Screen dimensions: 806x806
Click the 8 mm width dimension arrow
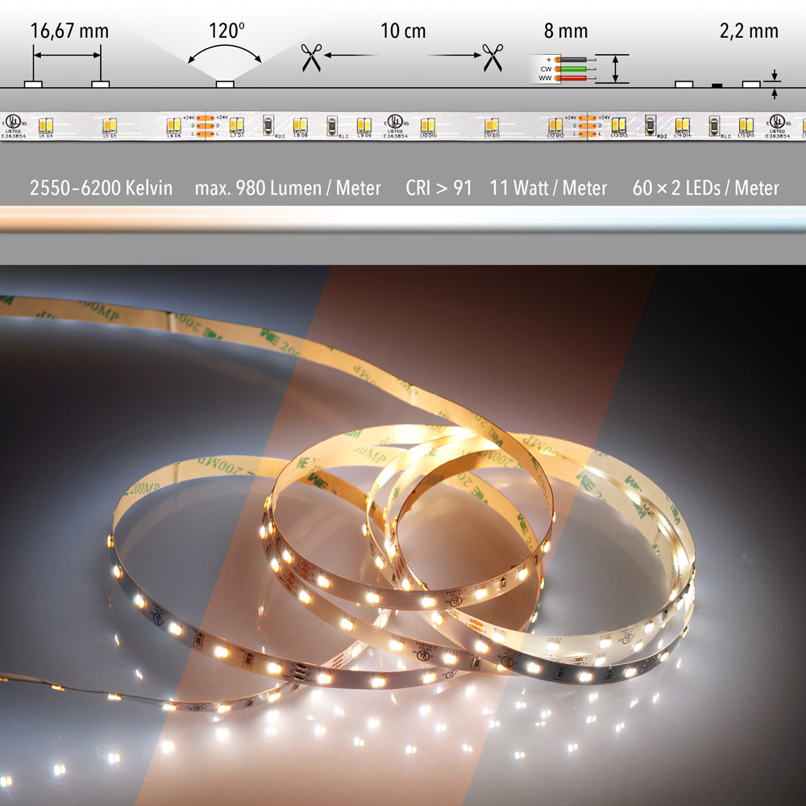[x=617, y=69]
